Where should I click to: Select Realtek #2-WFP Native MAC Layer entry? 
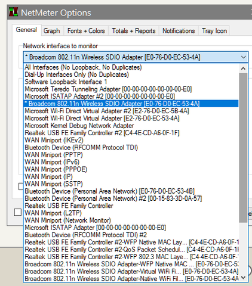131,243
